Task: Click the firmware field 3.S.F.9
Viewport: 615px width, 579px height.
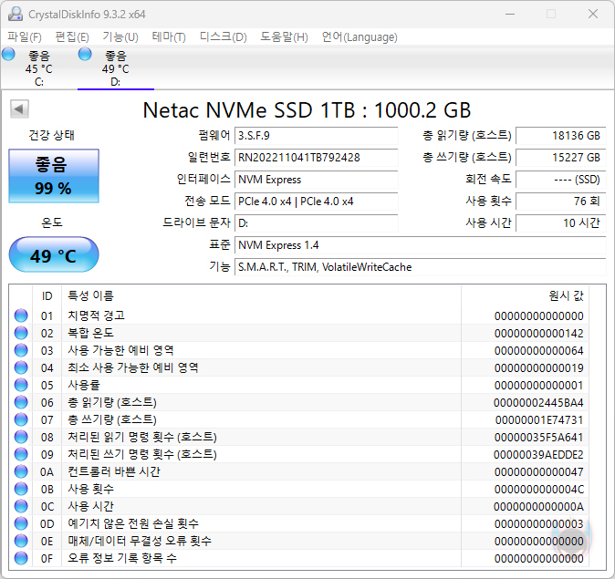Action: click(x=316, y=136)
